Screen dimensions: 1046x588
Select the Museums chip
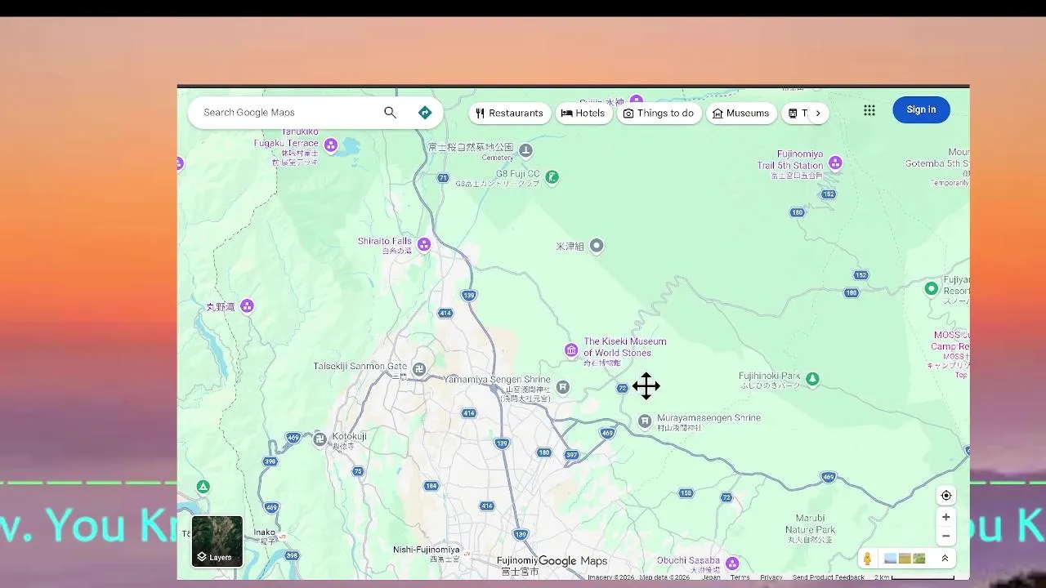point(741,114)
